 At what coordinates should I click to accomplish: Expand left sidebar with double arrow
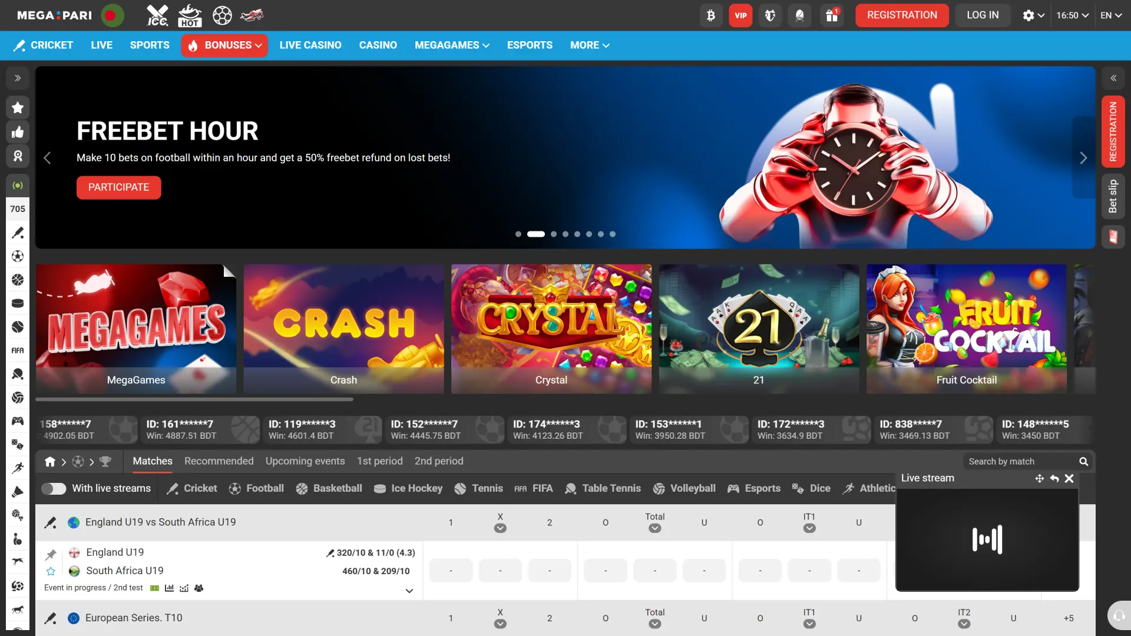tap(18, 78)
